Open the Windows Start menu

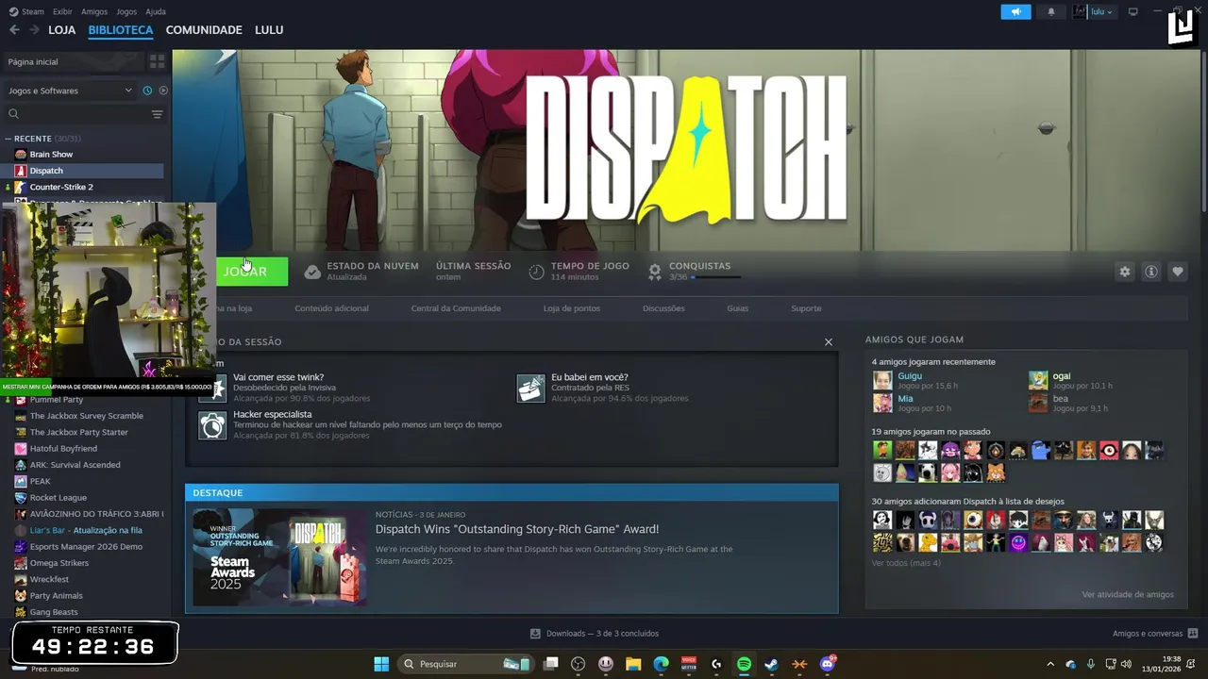click(x=381, y=664)
